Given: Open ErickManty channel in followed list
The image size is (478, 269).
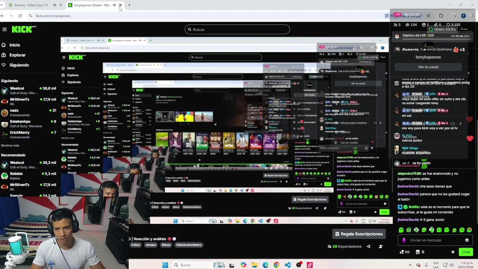Looking at the screenshot, I should click(x=28, y=134).
